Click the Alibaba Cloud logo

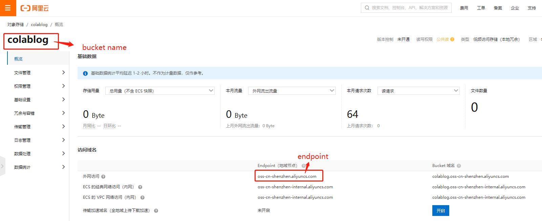(x=35, y=8)
